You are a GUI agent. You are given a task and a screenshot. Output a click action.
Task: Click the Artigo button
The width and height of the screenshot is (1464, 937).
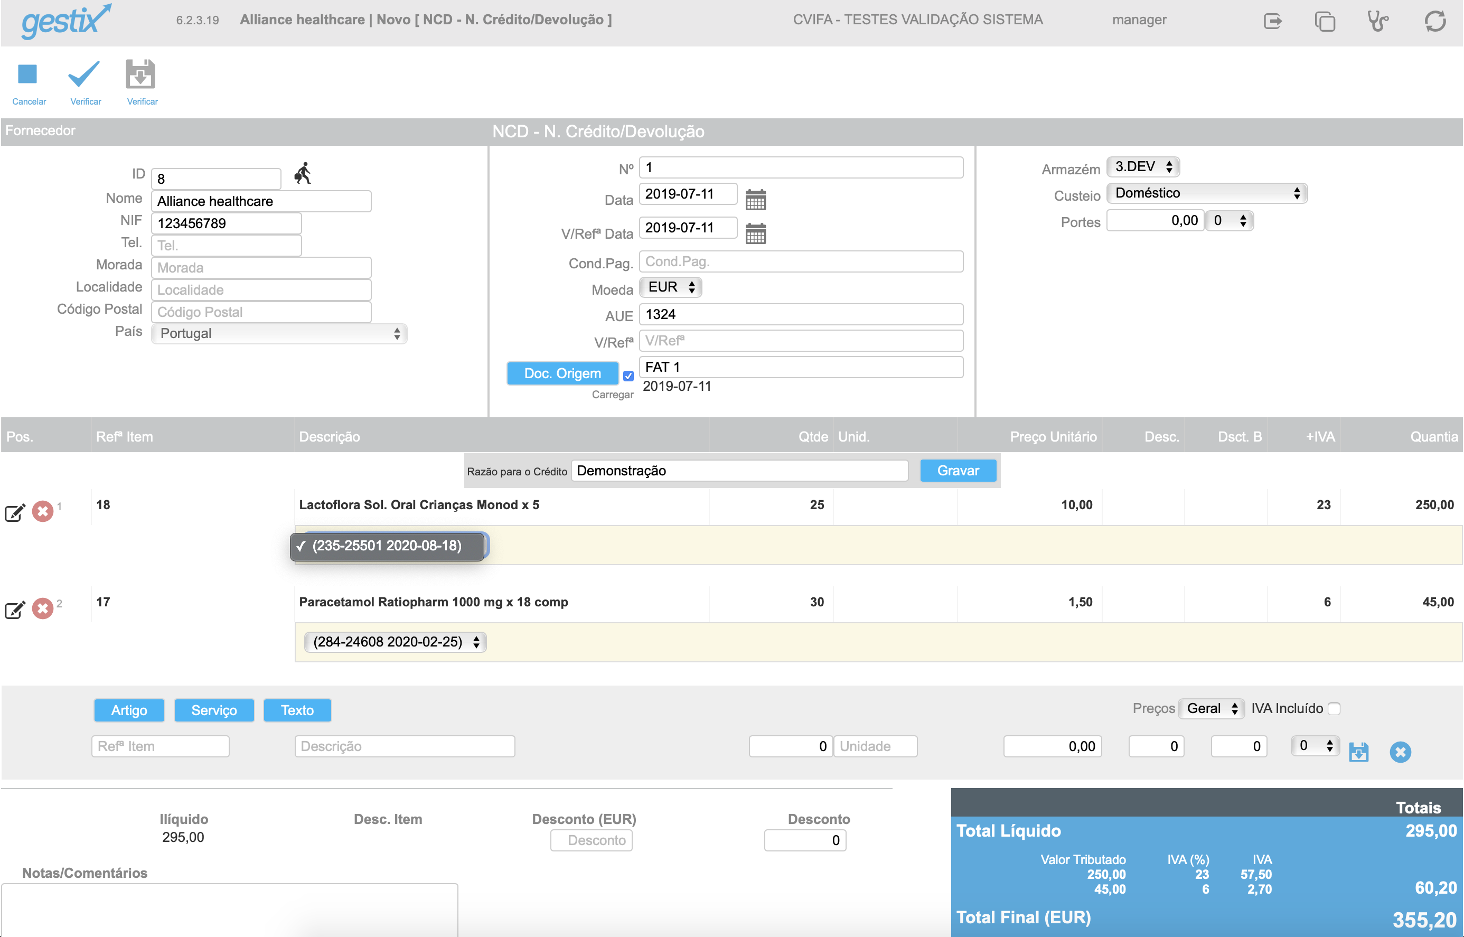coord(129,710)
